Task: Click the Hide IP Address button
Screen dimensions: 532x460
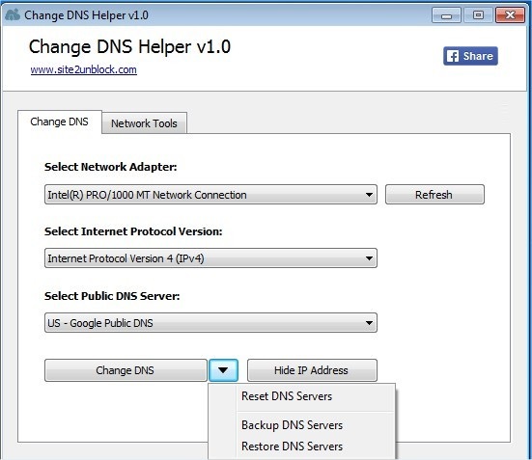Action: coord(312,370)
